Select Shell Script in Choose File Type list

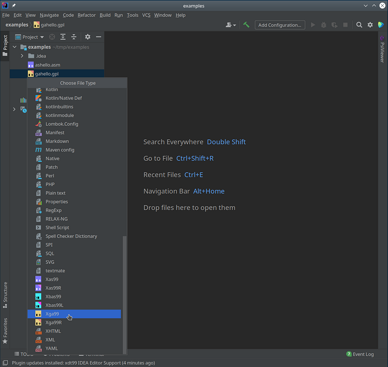tap(56, 227)
